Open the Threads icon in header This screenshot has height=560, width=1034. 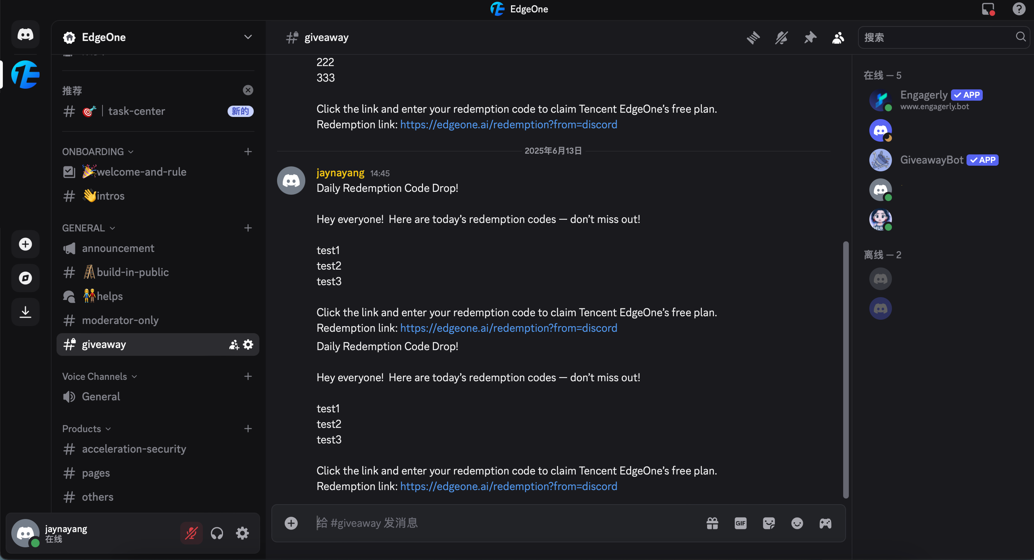coord(753,38)
